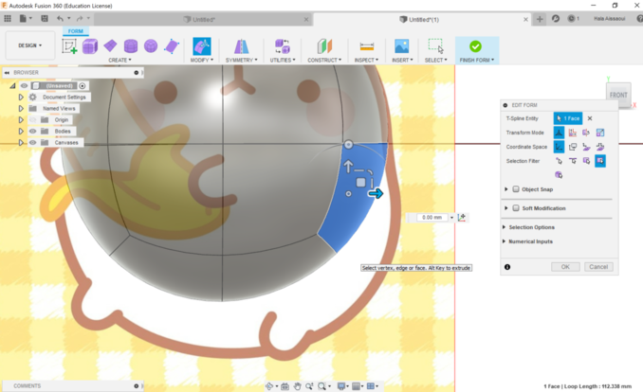Choose Translation transform mode in Edit Form
The width and height of the screenshot is (643, 392).
[x=573, y=133]
